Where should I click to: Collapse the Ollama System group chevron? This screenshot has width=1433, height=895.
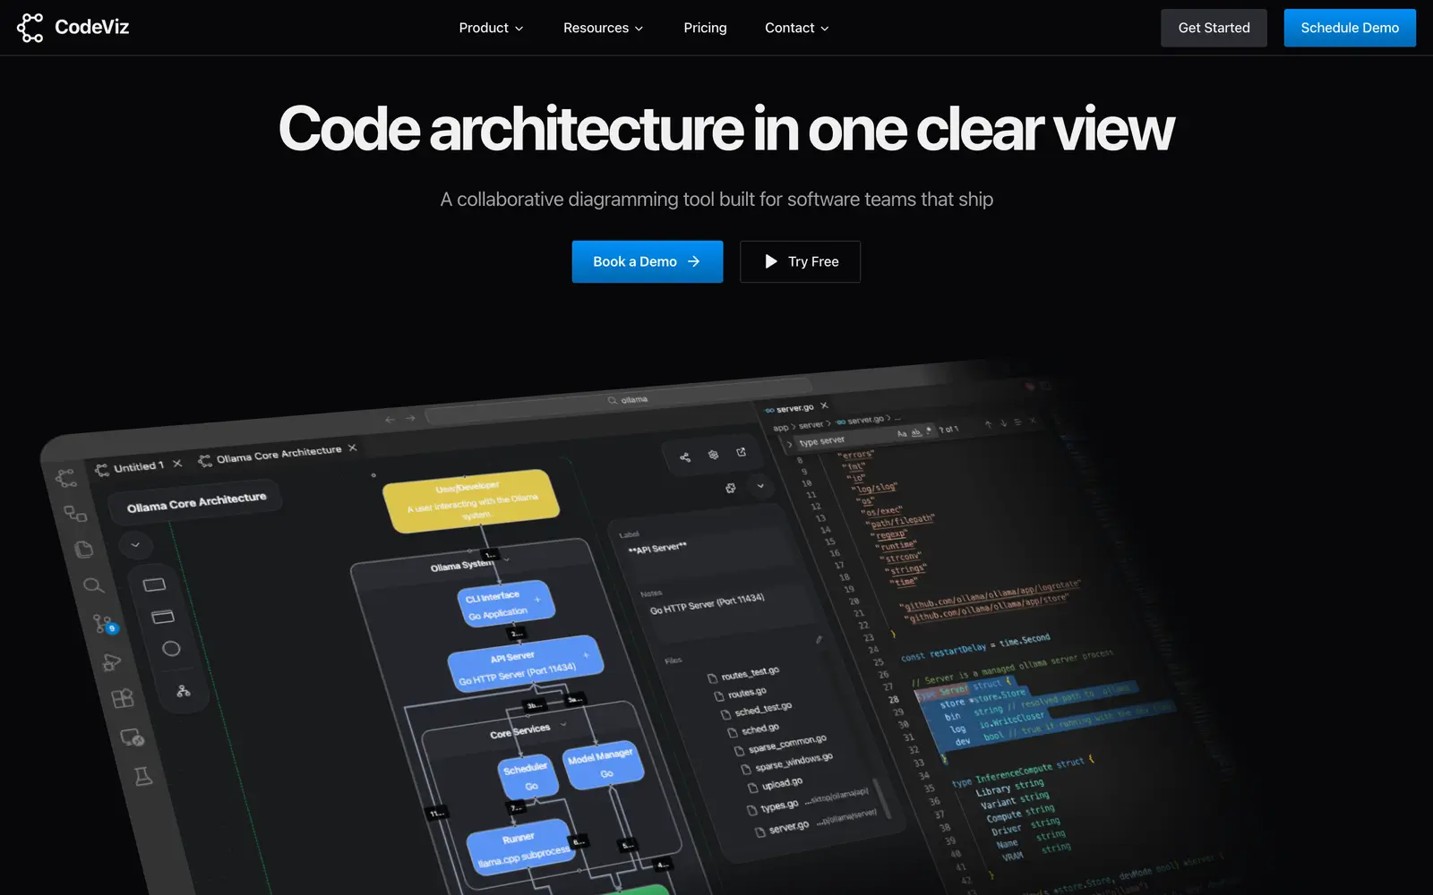click(x=506, y=560)
